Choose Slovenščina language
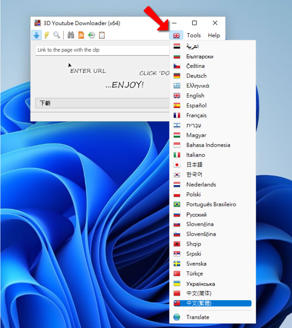This screenshot has width=292, height=328. [212, 234]
